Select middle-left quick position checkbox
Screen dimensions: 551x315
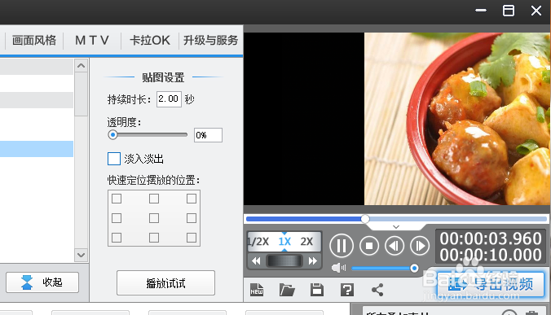tap(117, 218)
